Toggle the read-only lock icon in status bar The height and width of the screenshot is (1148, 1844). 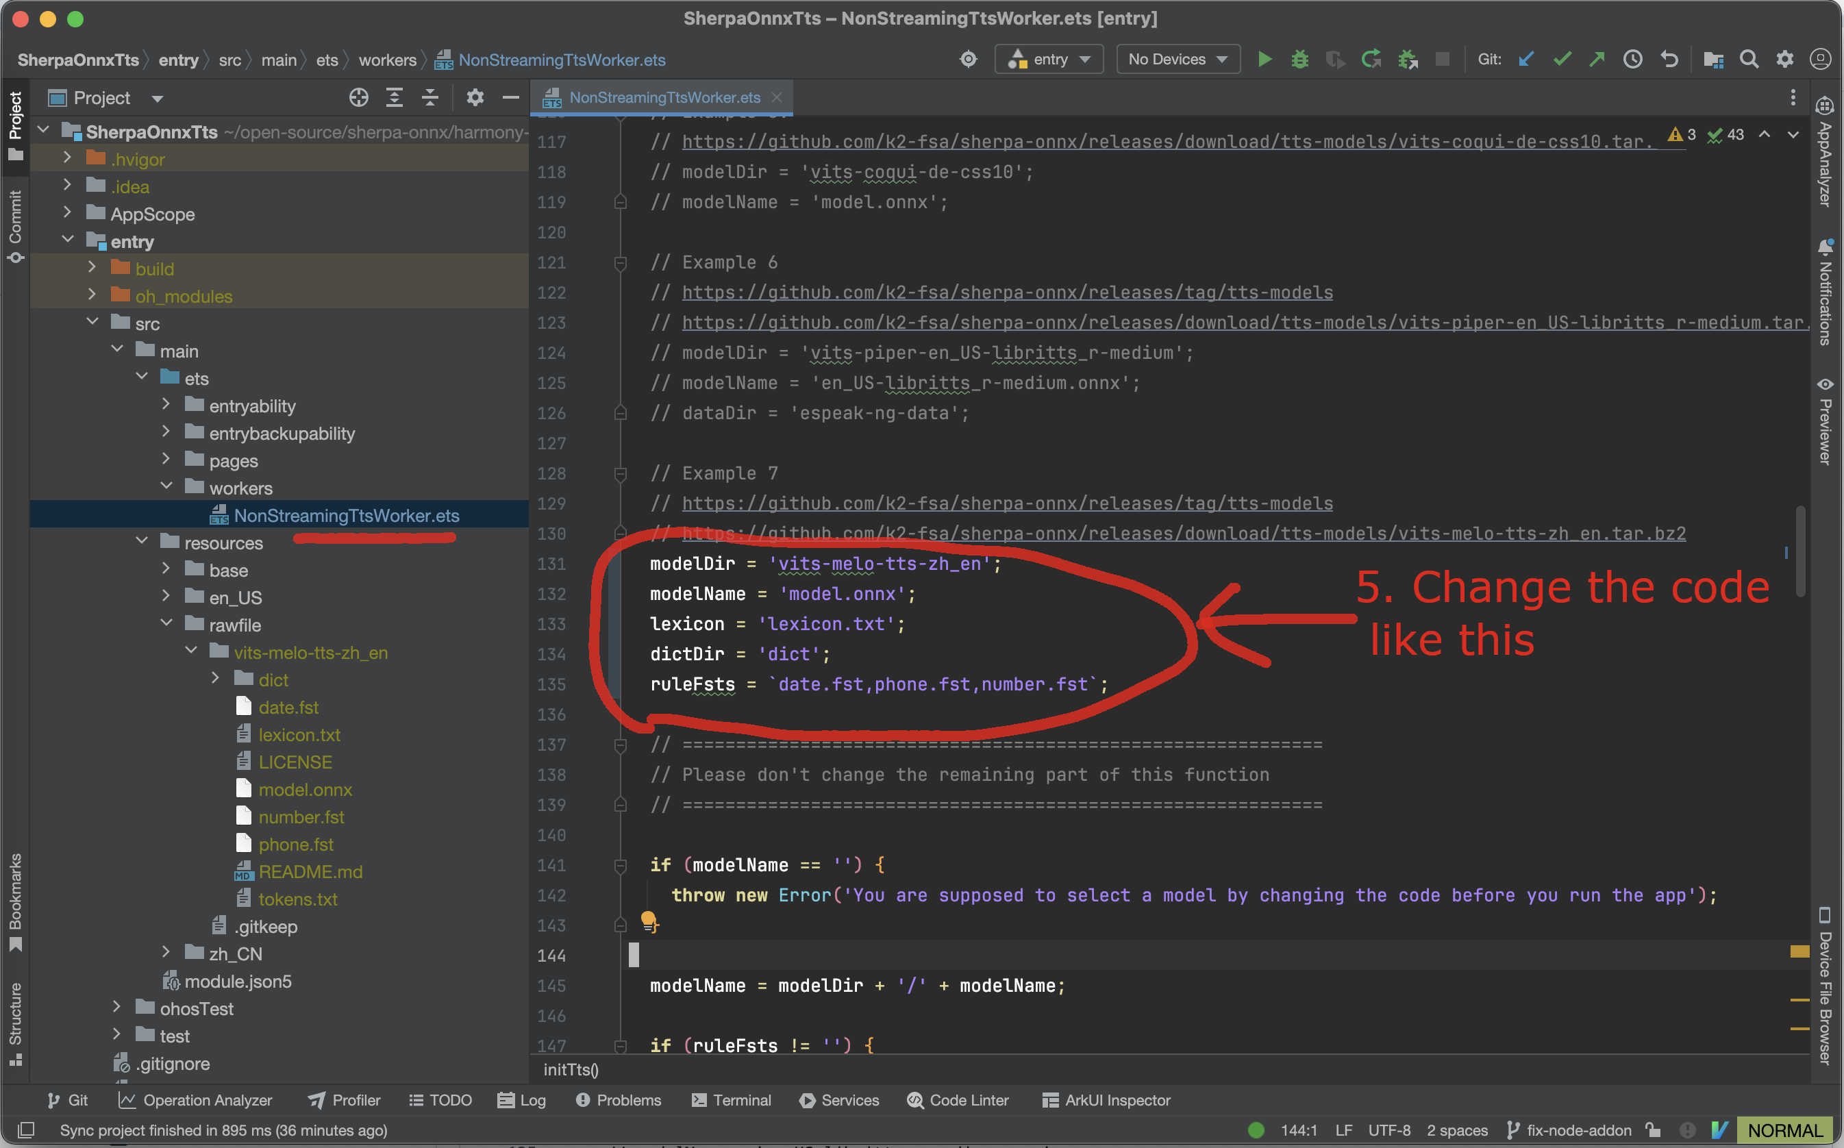1653,1130
